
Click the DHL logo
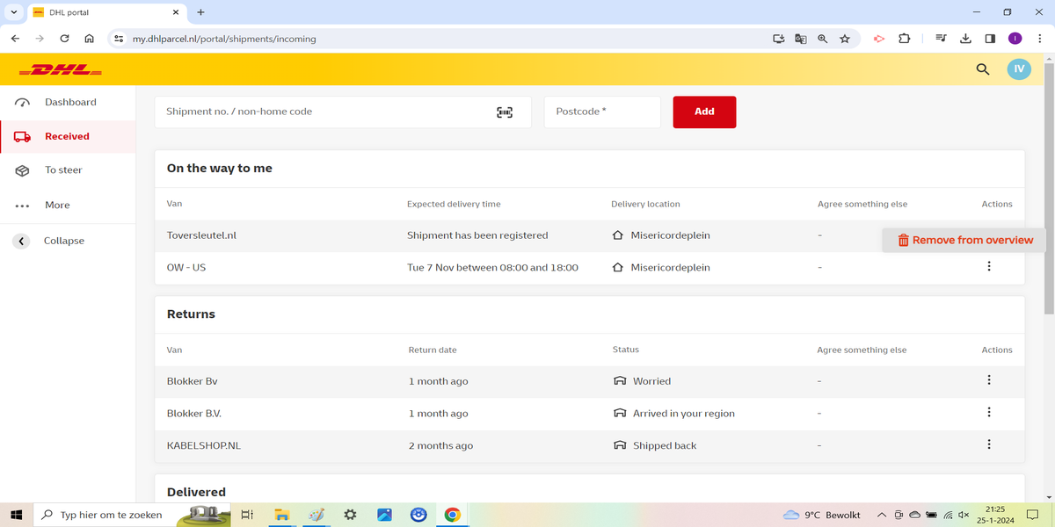tap(61, 69)
